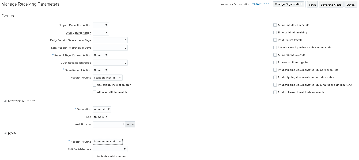The image size is (359, 160).
Task: Click the Cancel button
Action: 351,5
